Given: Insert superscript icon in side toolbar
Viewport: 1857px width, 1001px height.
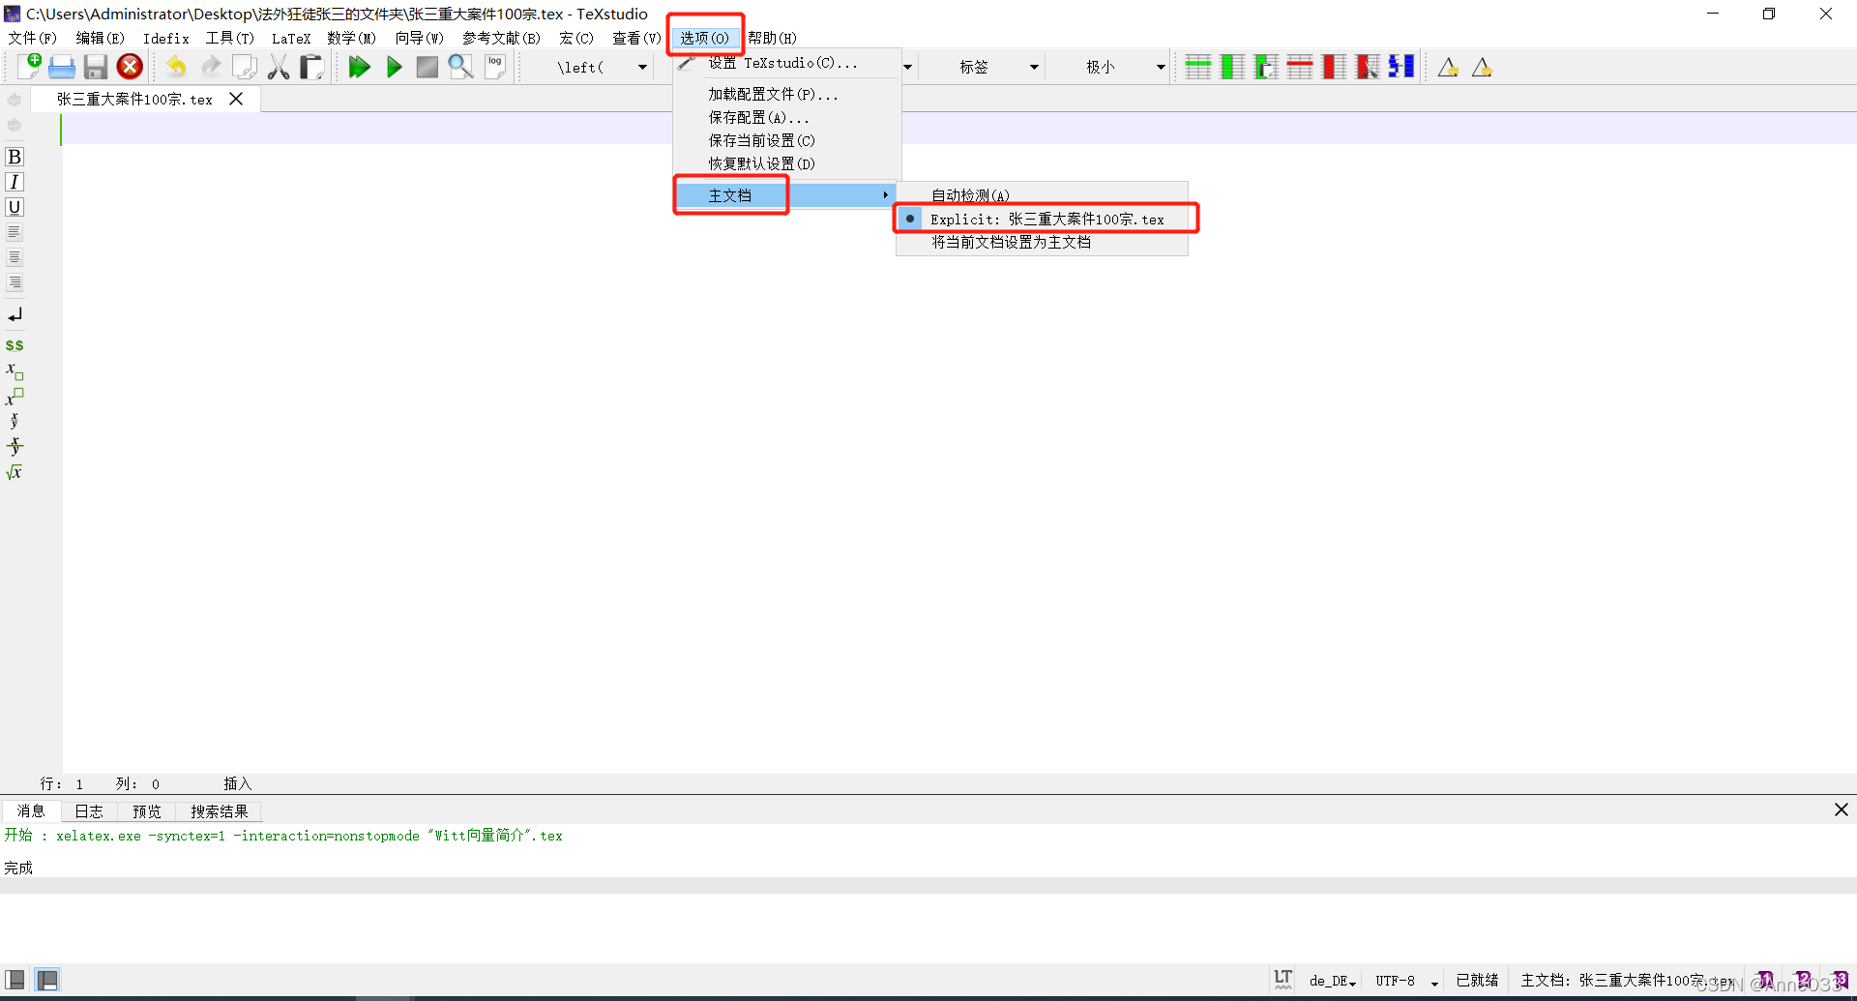Looking at the screenshot, I should pos(15,397).
